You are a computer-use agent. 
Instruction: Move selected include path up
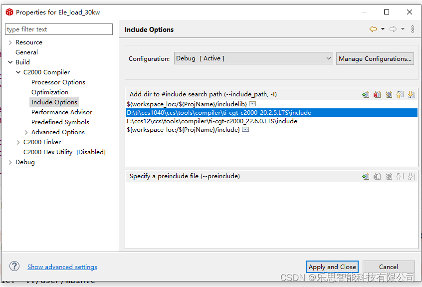tap(400, 94)
